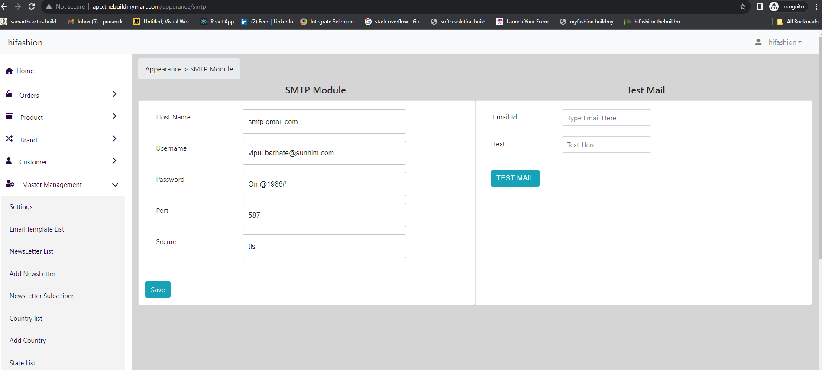Collapse the Master Management chevron
The width and height of the screenshot is (822, 370).
pos(115,185)
